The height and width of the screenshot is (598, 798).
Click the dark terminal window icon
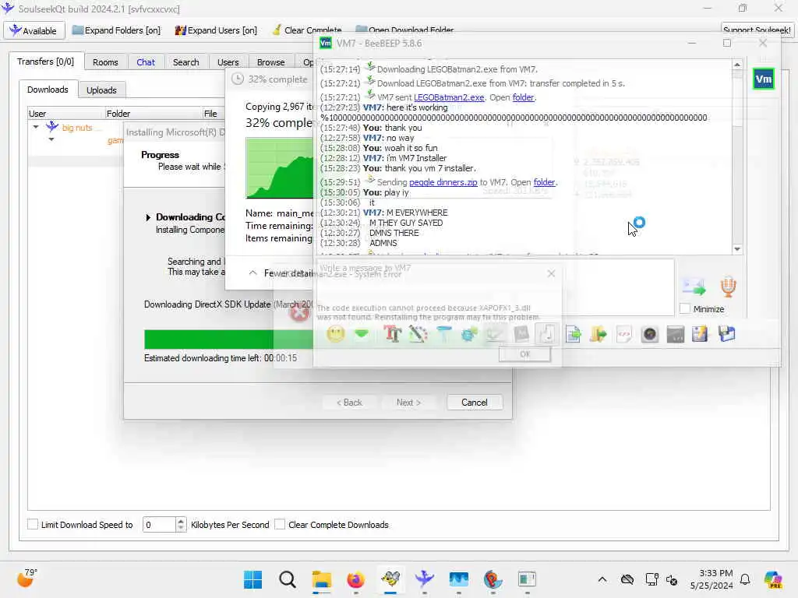pos(676,334)
